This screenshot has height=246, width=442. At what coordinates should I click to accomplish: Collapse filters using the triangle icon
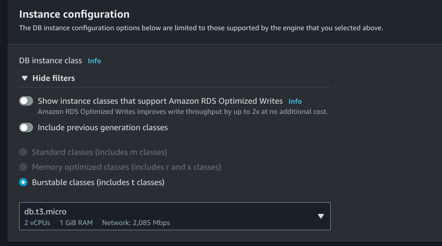(24, 78)
